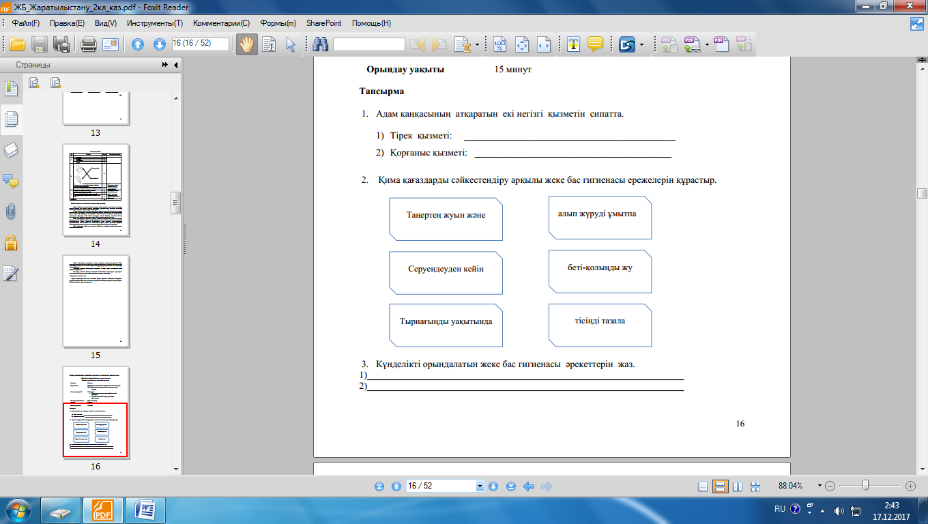Click the Print icon in toolbar

pos(89,45)
